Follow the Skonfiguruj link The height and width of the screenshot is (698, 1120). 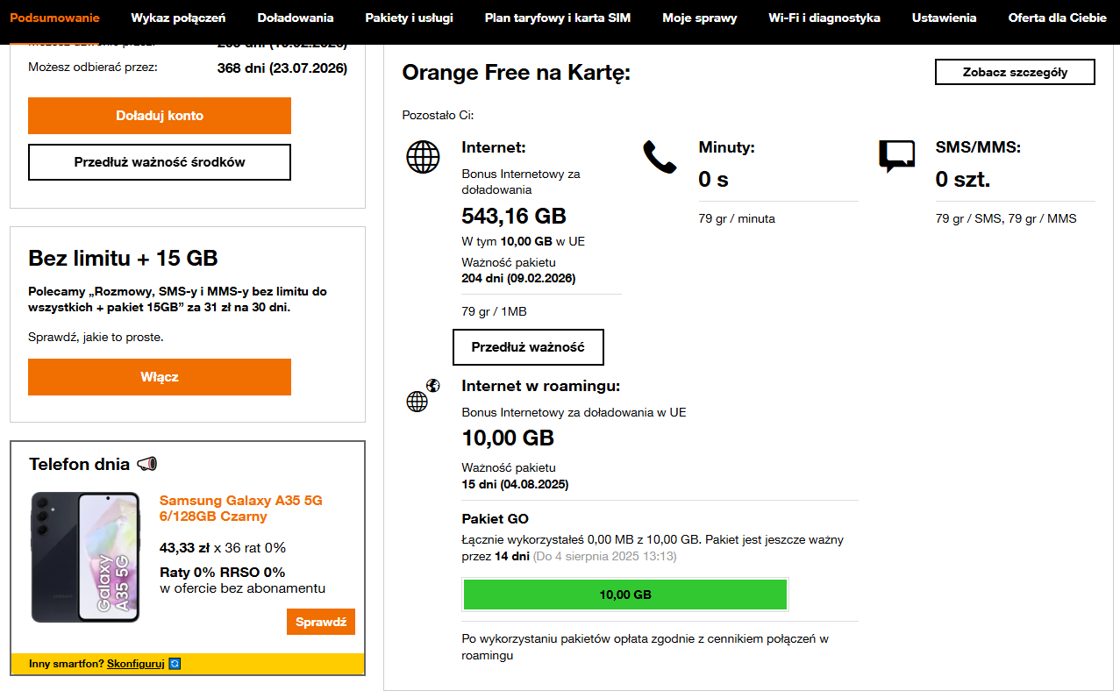(136, 664)
